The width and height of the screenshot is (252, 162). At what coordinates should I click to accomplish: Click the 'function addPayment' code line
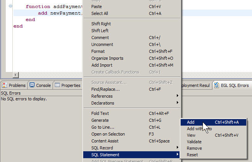[54, 7]
